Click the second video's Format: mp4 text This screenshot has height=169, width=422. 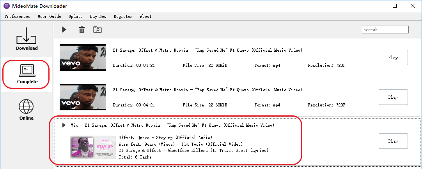267,105
